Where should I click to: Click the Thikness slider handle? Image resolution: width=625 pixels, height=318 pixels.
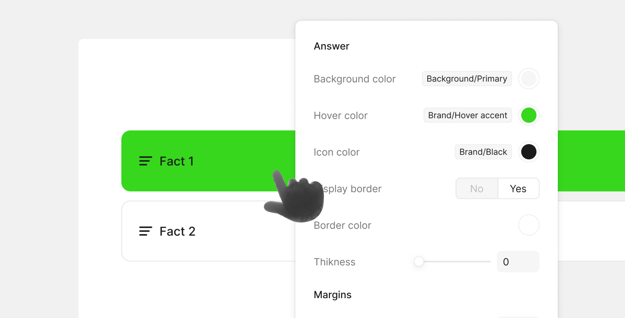click(x=419, y=261)
